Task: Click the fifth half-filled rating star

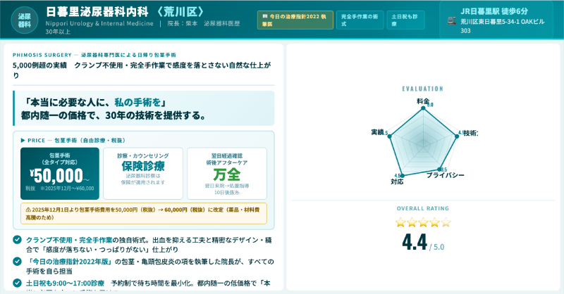Action: (446, 222)
